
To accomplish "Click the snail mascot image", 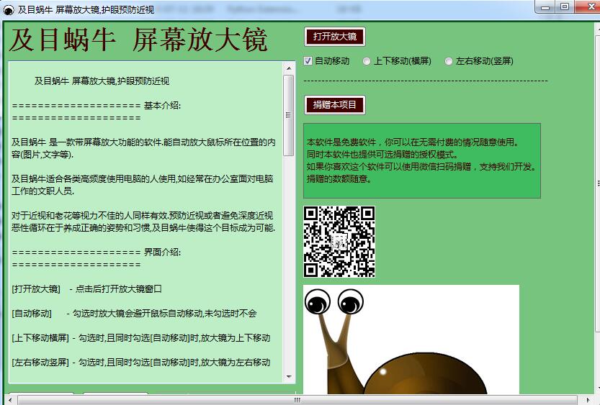I will point(411,340).
